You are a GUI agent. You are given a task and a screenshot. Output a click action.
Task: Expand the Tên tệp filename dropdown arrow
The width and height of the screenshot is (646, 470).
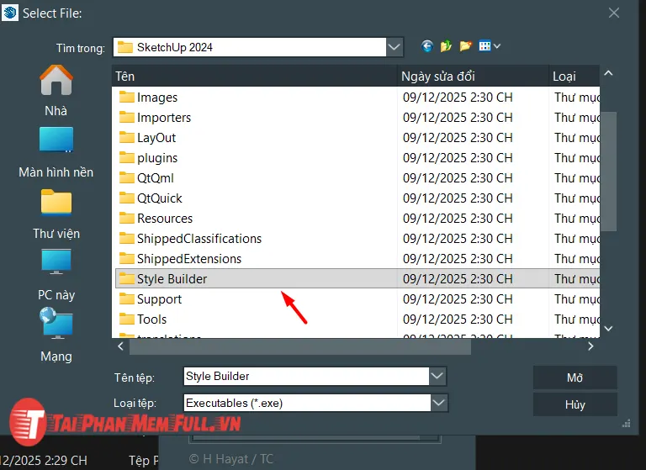(437, 376)
